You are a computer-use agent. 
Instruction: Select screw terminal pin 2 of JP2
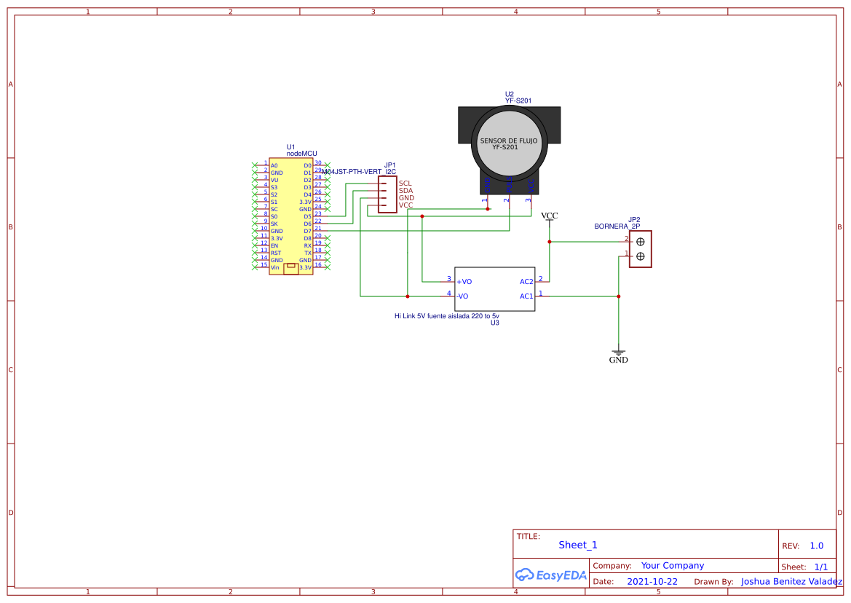point(640,242)
